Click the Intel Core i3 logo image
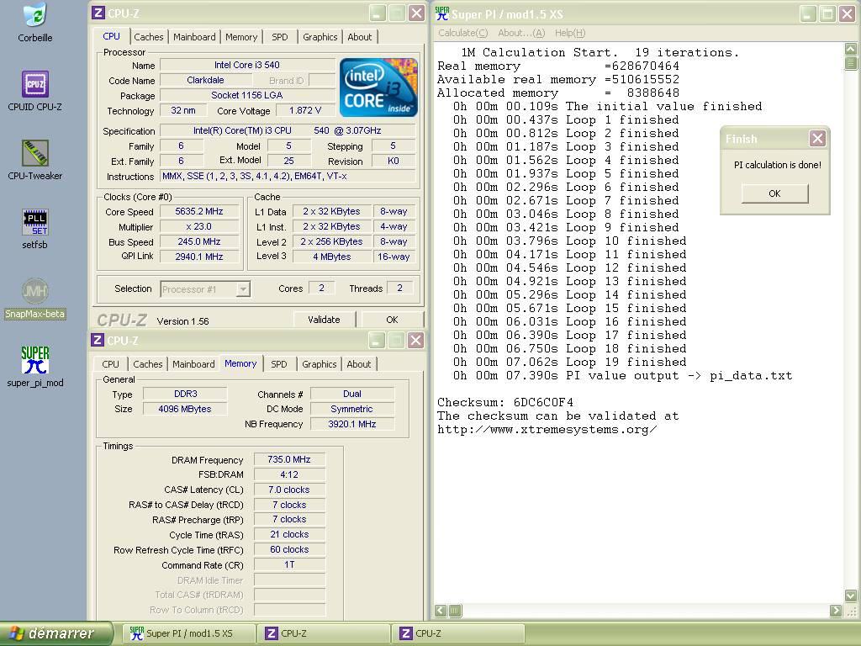This screenshot has height=646, width=861. click(x=379, y=87)
